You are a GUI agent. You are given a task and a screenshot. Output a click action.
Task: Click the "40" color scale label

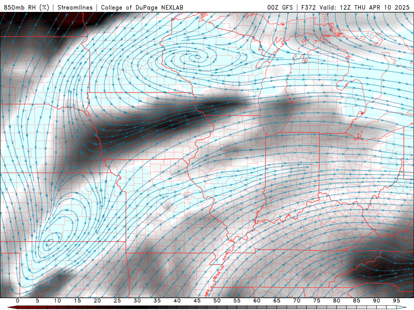click(177, 301)
